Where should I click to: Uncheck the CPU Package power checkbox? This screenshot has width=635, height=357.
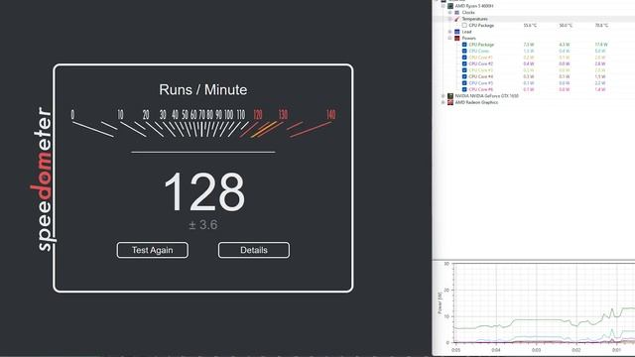pos(464,45)
